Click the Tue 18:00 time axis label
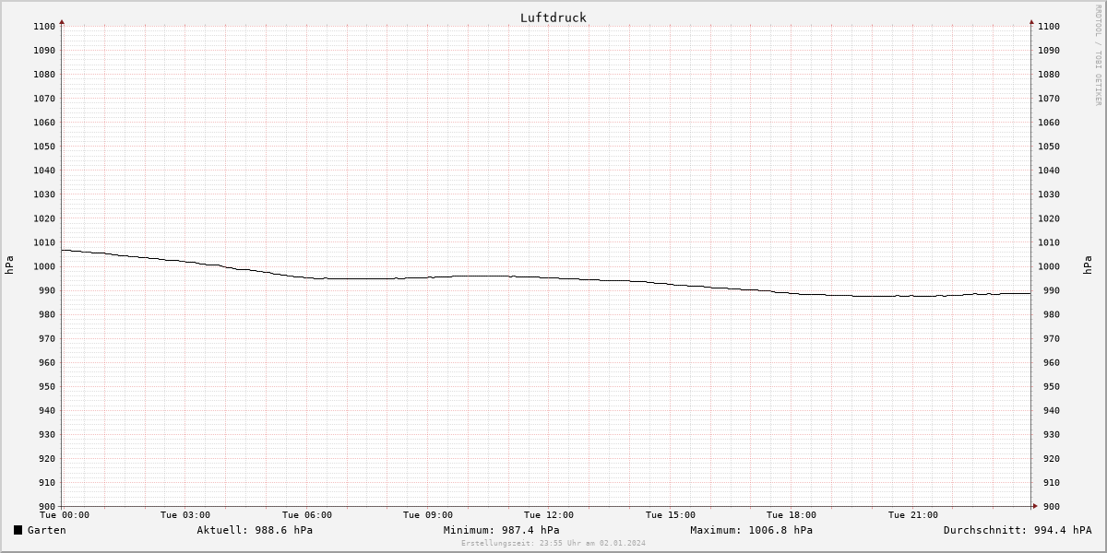 [x=792, y=515]
